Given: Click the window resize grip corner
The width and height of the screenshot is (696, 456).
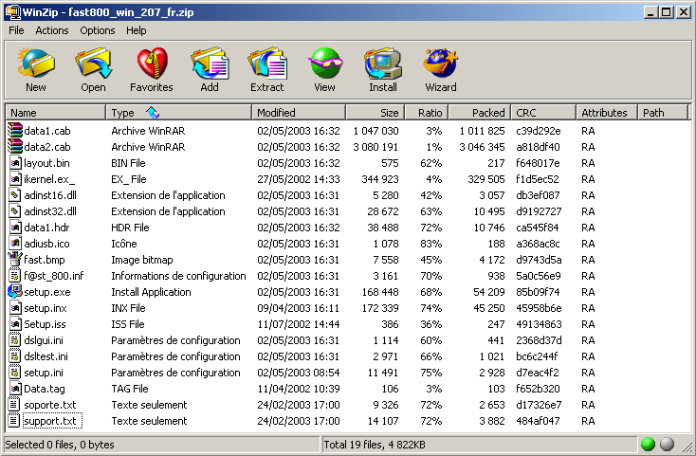Looking at the screenshot, I should pyautogui.click(x=687, y=447).
